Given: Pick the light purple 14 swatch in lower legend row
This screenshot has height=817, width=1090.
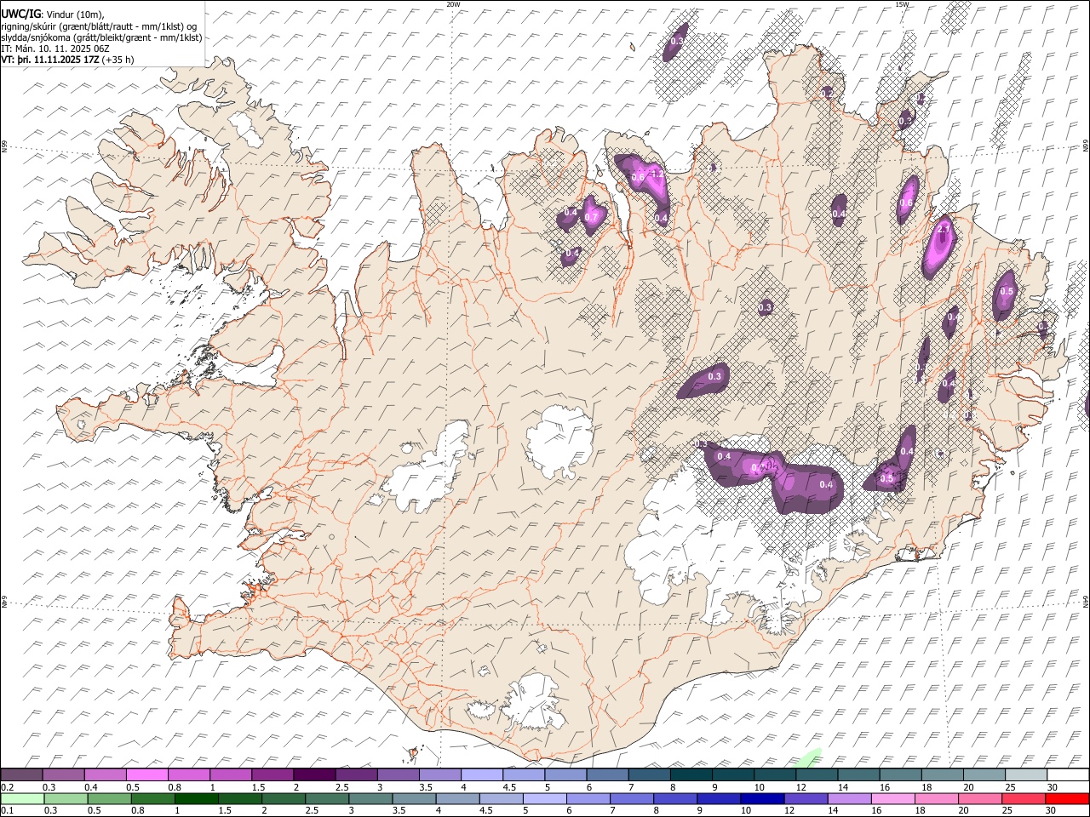Looking at the screenshot, I should point(849,798).
